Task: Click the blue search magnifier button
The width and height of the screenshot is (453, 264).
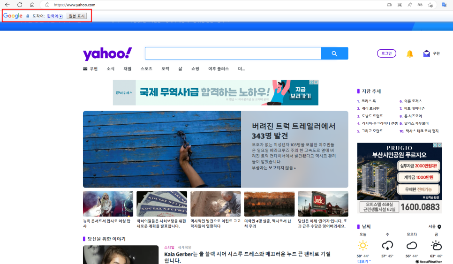Action: (x=334, y=53)
